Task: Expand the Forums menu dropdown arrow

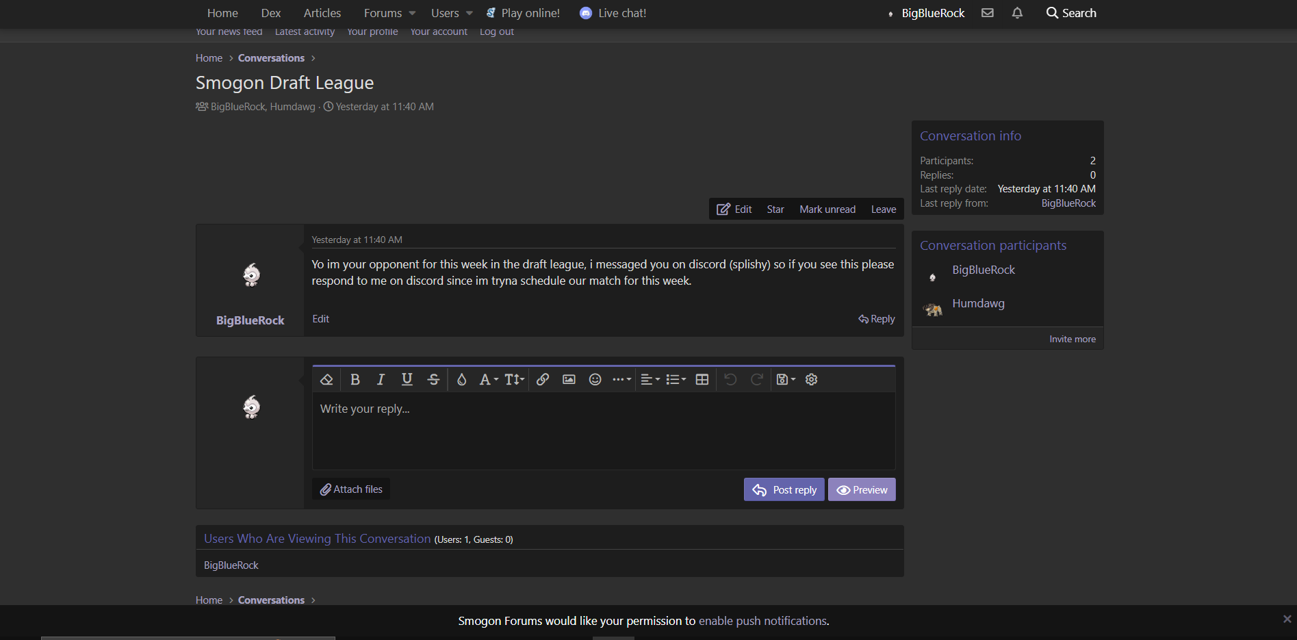Action: (412, 13)
